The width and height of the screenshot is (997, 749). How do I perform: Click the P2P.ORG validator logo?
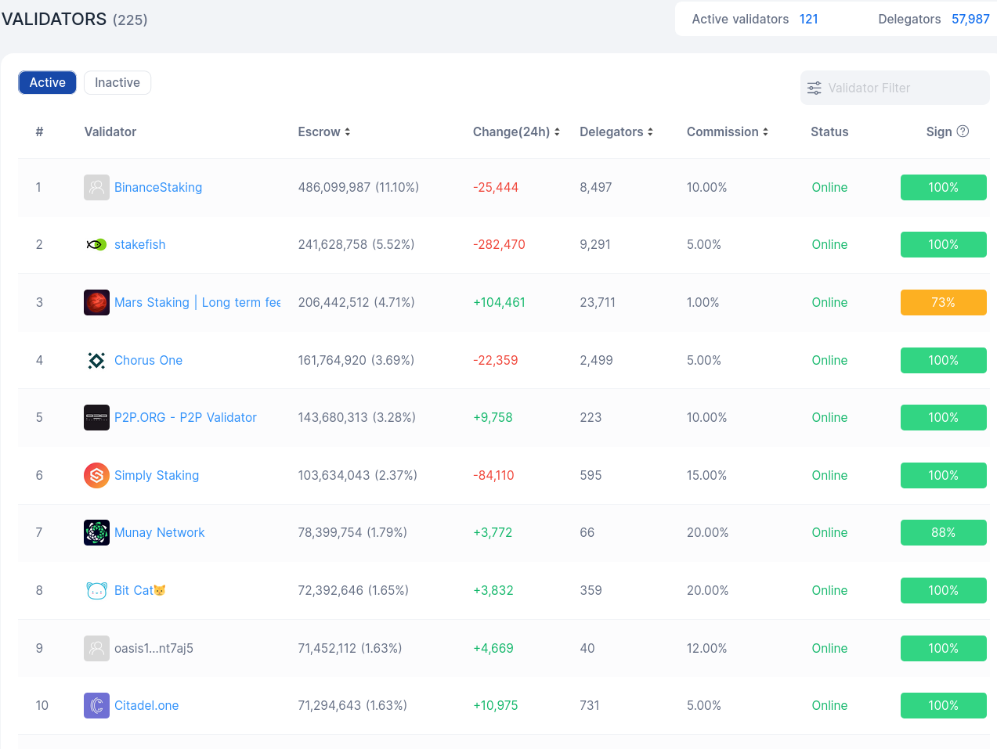(96, 418)
